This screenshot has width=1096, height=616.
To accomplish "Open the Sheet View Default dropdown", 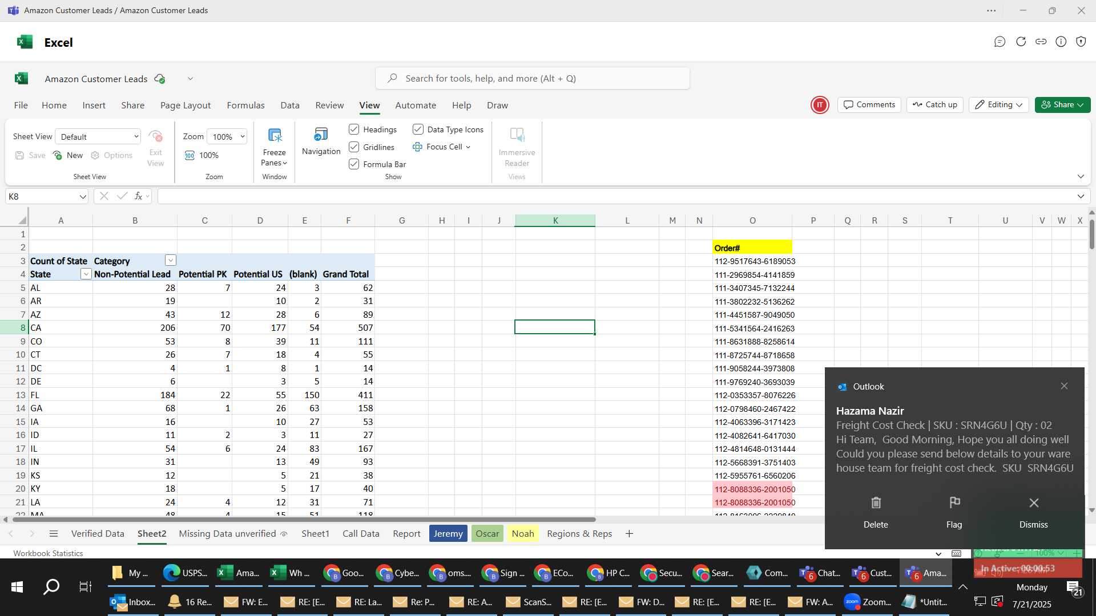I will 98,136.
